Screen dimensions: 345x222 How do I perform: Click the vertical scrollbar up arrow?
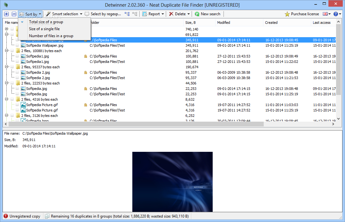338,22
